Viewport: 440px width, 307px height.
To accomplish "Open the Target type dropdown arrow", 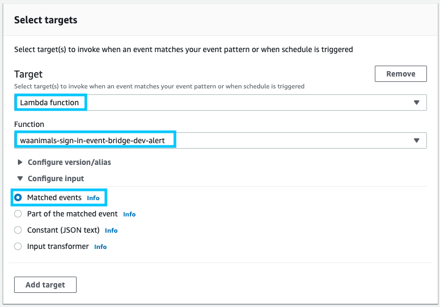I will 416,103.
